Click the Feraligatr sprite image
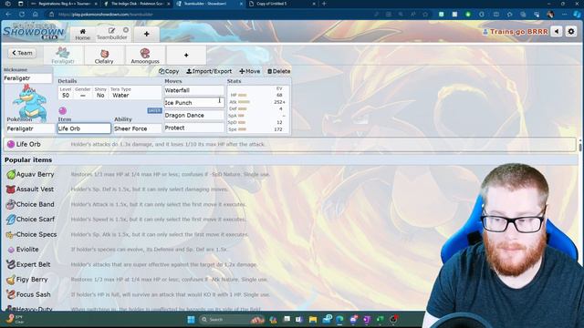 click(x=29, y=102)
